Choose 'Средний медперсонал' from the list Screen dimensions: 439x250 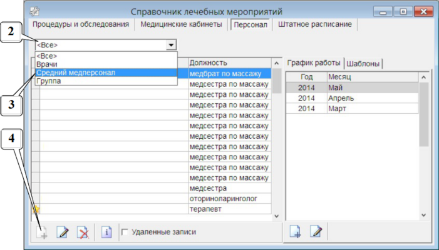(75, 72)
